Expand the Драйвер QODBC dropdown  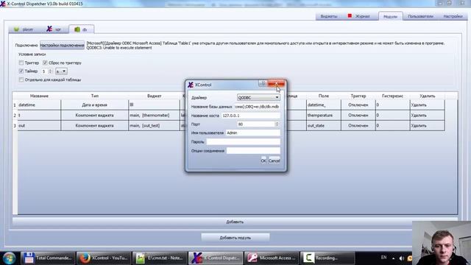click(x=258, y=97)
